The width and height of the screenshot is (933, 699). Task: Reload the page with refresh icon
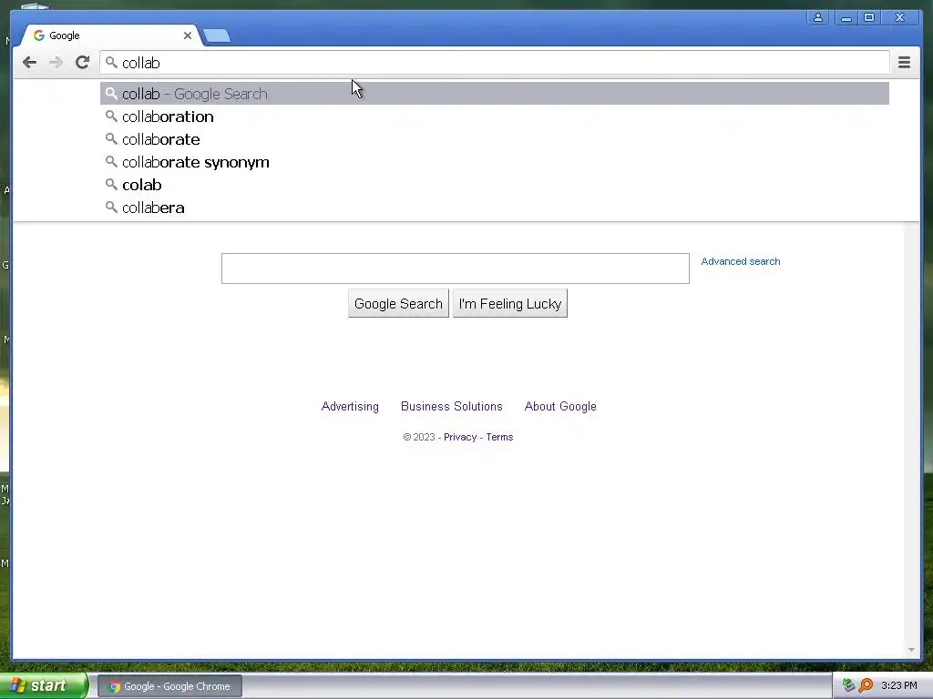click(83, 63)
